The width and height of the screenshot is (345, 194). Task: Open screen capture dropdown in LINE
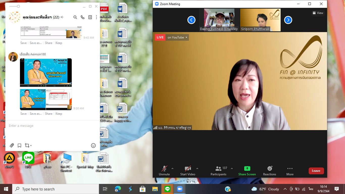pyautogui.click(x=28, y=145)
